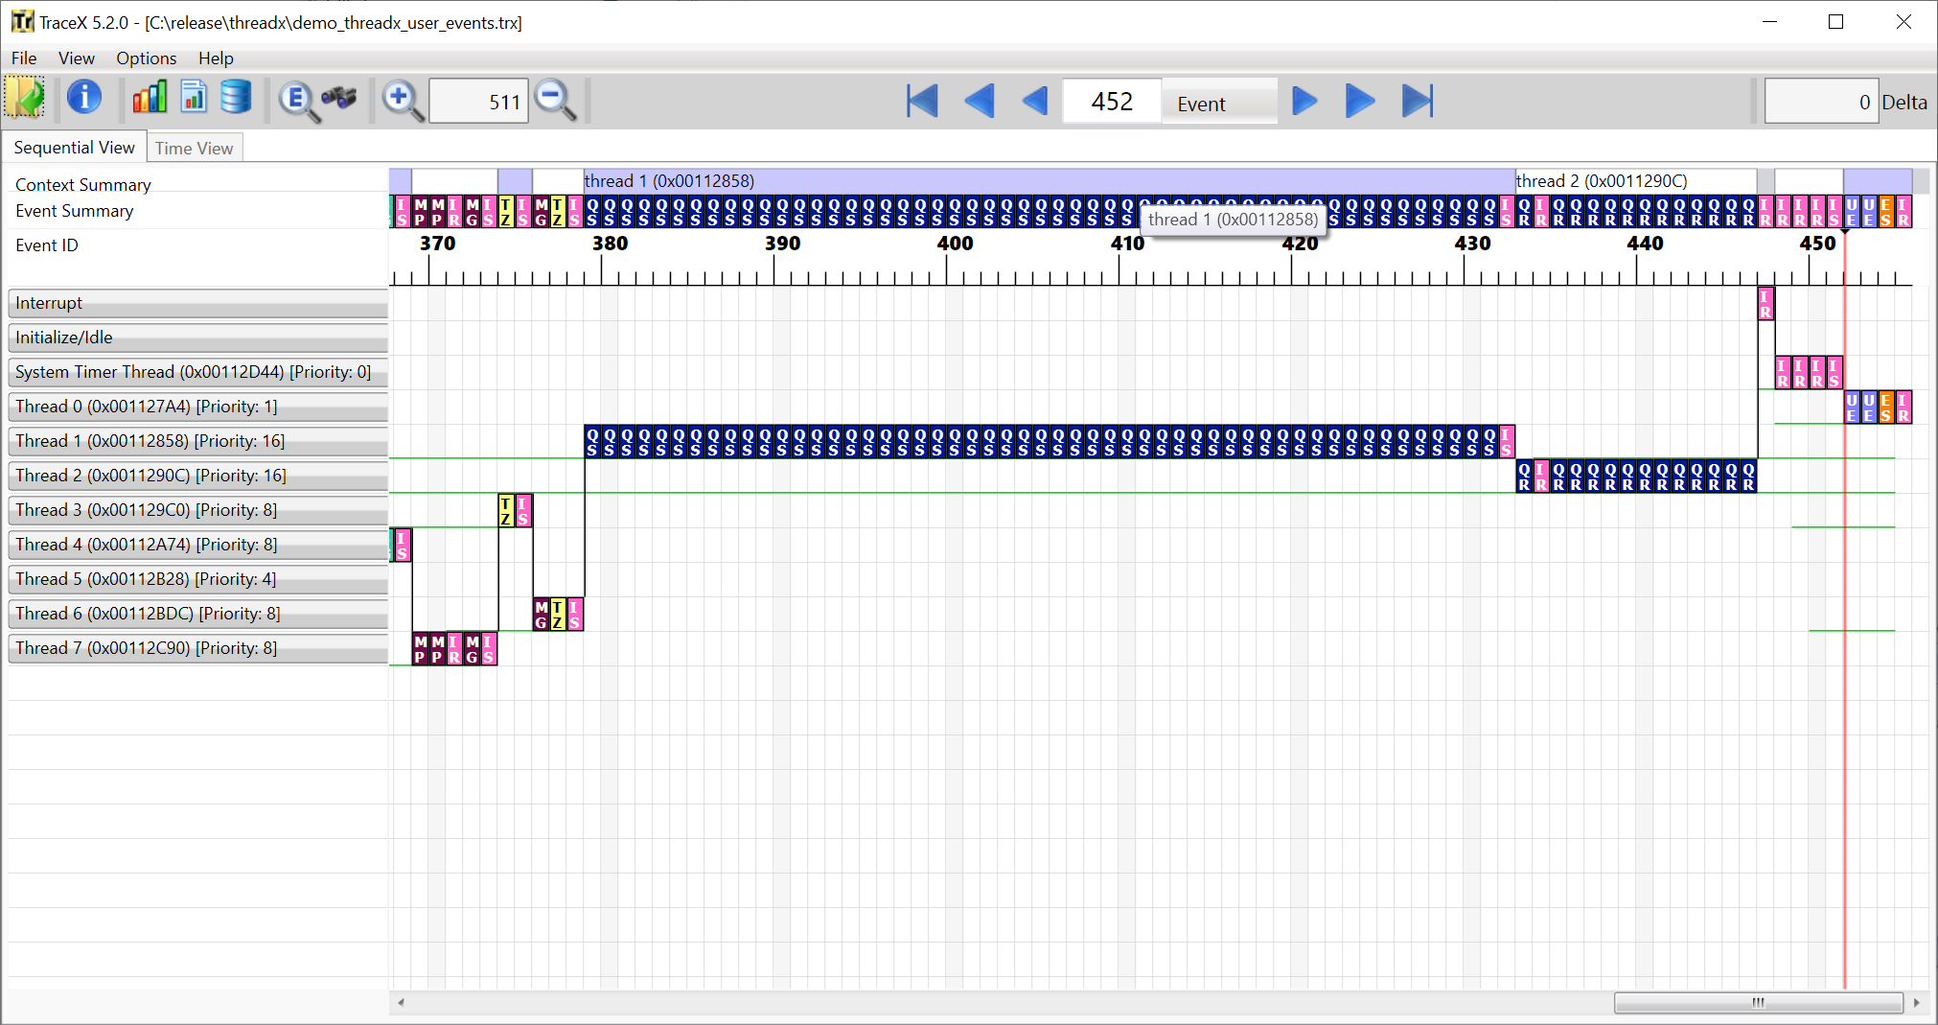Advance to the last event with skip-forward control

click(x=1419, y=100)
